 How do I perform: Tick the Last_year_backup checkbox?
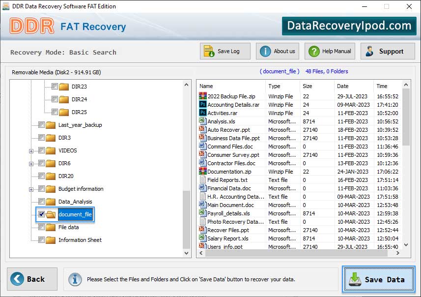click(x=41, y=125)
